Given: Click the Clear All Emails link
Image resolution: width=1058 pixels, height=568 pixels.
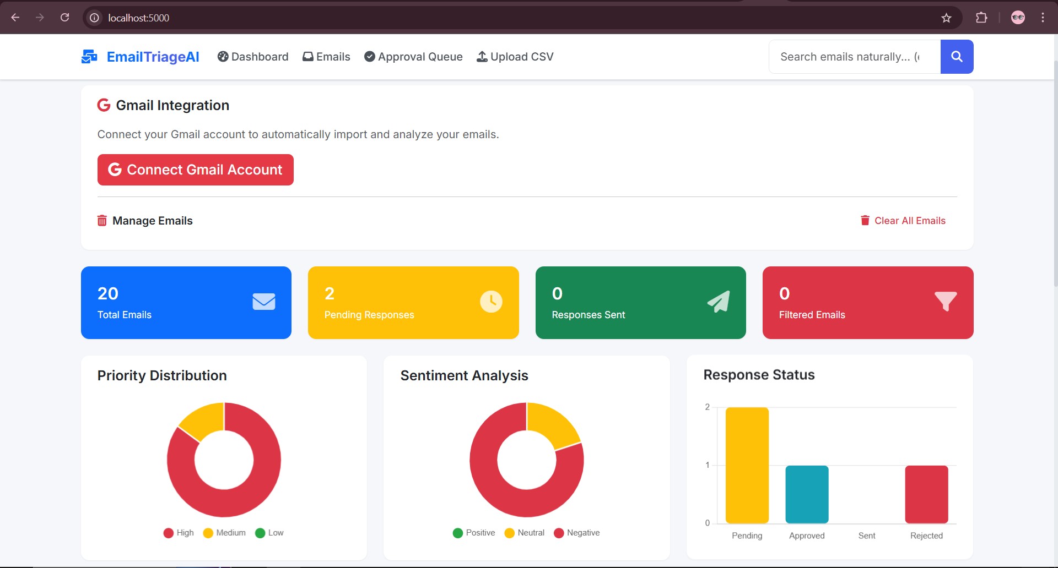Looking at the screenshot, I should coord(910,220).
